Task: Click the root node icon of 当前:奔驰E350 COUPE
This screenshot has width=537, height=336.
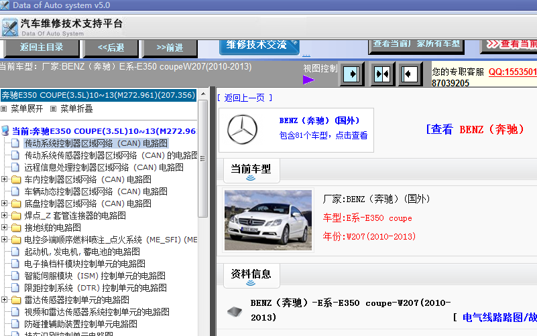Action: click(x=5, y=131)
